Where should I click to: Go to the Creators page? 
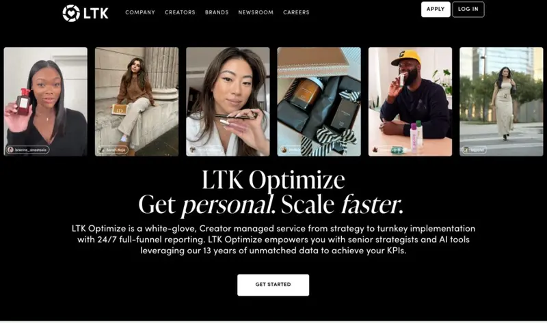(x=180, y=12)
